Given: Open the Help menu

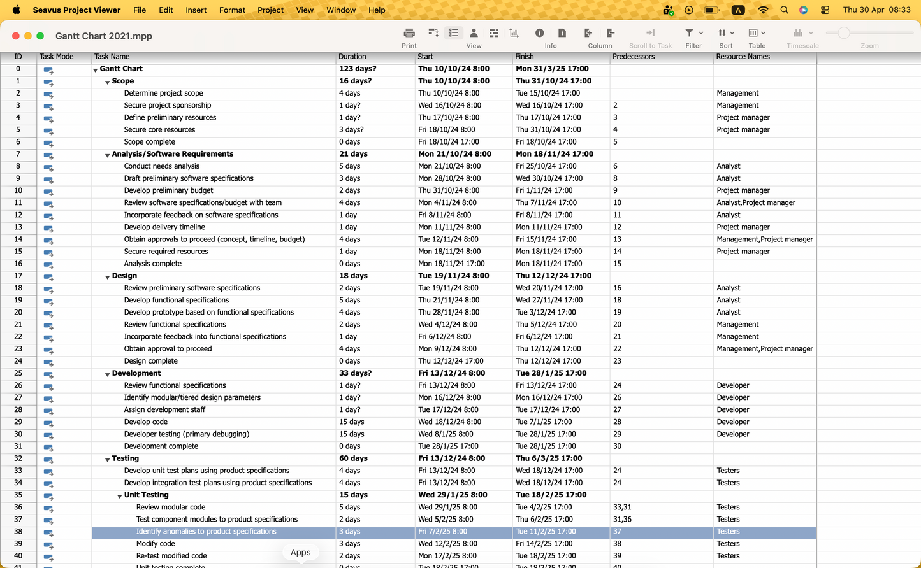Looking at the screenshot, I should click(x=377, y=10).
